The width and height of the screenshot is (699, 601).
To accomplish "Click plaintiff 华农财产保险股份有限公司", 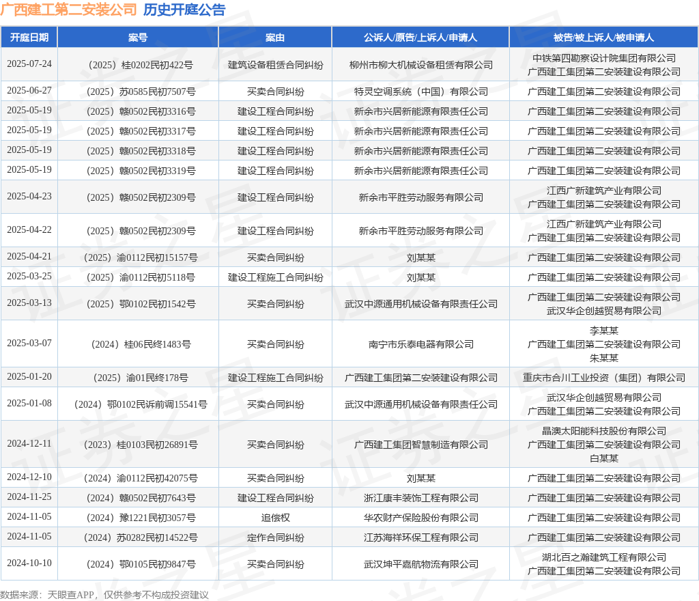I will coord(420,518).
